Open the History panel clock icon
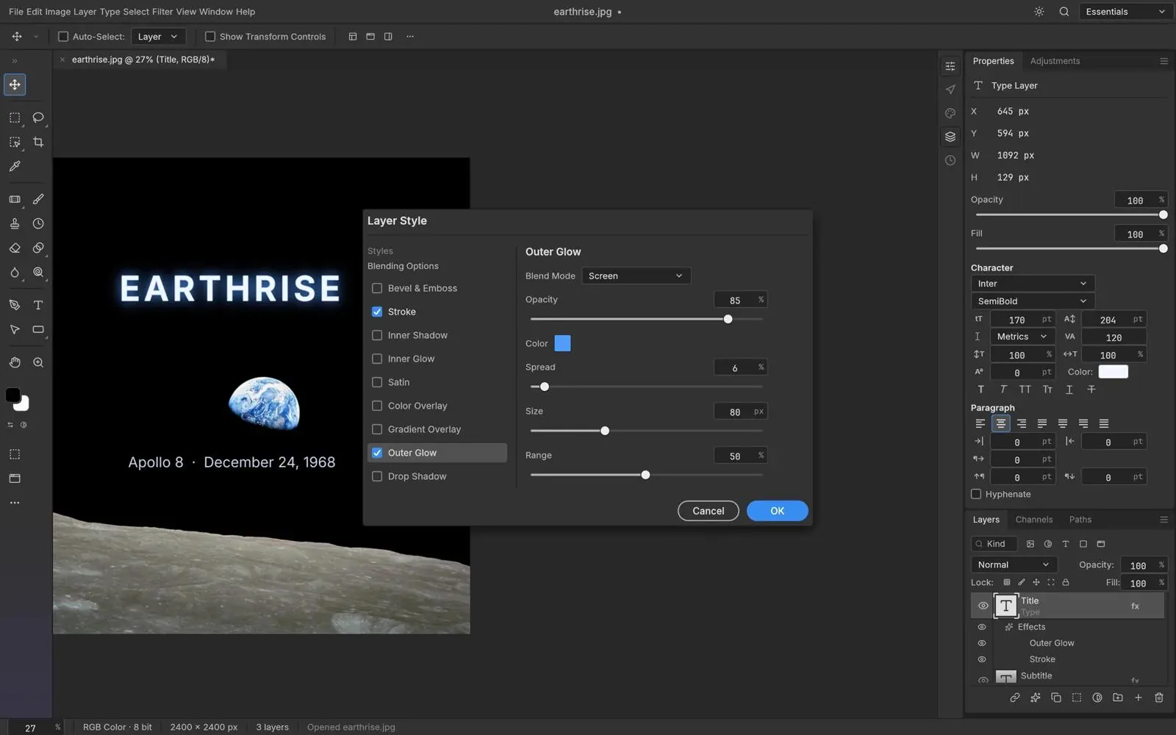This screenshot has width=1176, height=735. pos(950,160)
